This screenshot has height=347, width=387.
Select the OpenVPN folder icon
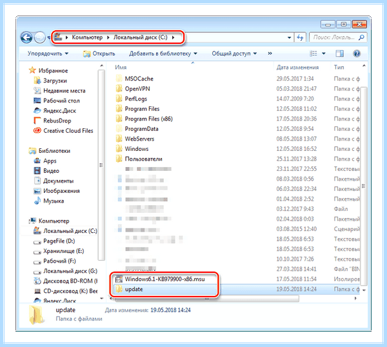click(119, 88)
